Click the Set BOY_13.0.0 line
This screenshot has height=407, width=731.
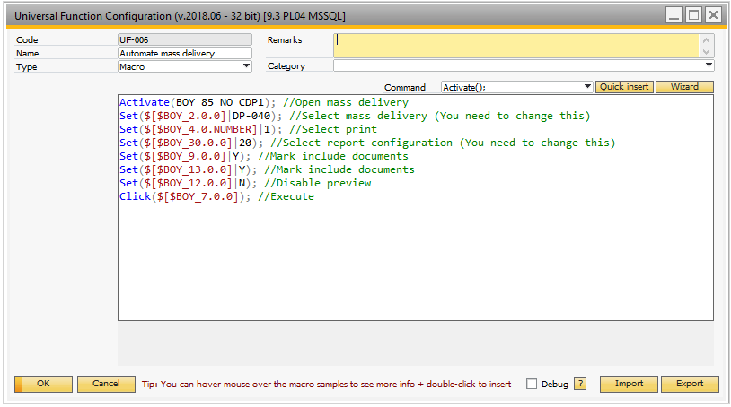tap(267, 169)
